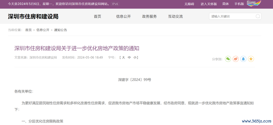Set font size to 大
This screenshot has width=273, height=125.
123,58
